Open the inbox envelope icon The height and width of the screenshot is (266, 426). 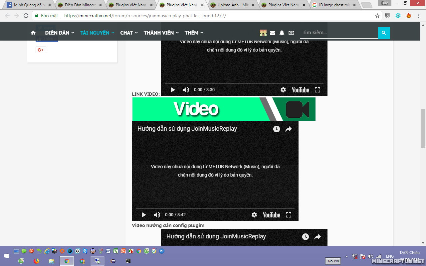point(273,33)
